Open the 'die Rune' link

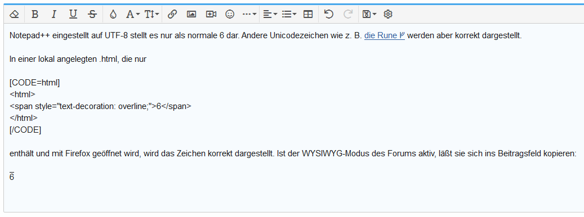pyautogui.click(x=385, y=36)
